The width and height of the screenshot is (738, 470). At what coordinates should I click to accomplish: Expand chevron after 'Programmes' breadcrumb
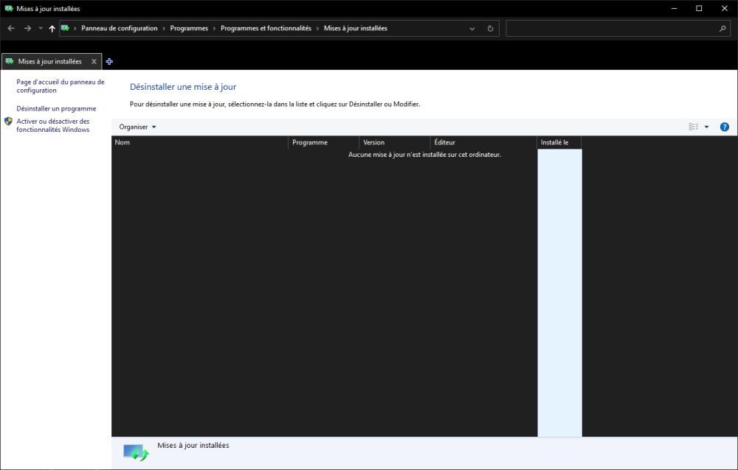(x=214, y=29)
